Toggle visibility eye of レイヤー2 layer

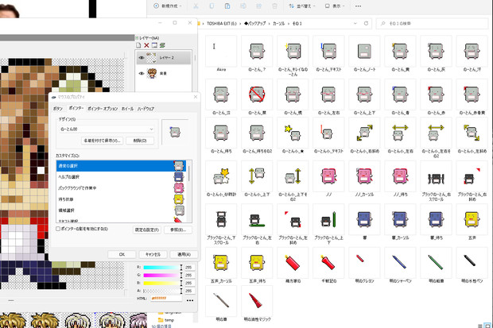pyautogui.click(x=142, y=58)
